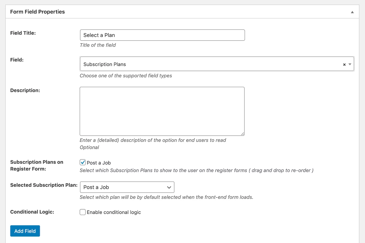The image size is (365, 243).
Task: Click the 'Description:' label
Action: coord(25,90)
